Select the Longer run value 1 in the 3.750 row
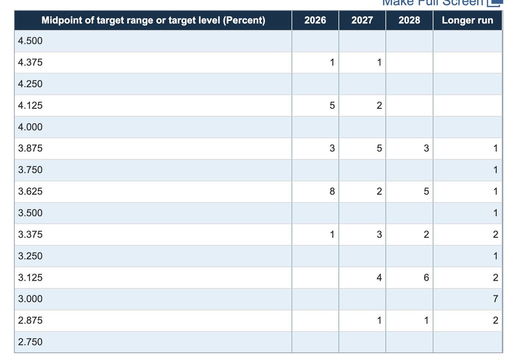 click(x=495, y=170)
